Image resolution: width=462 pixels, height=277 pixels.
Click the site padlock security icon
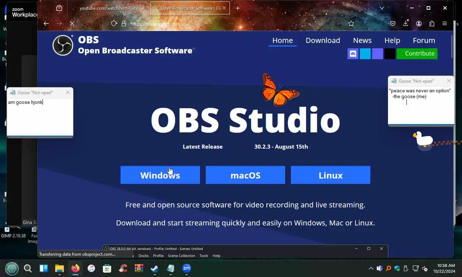(x=124, y=23)
